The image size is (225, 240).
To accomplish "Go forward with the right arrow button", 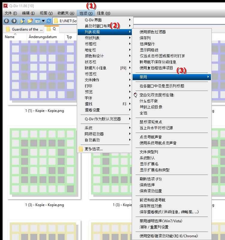I will (14, 21).
